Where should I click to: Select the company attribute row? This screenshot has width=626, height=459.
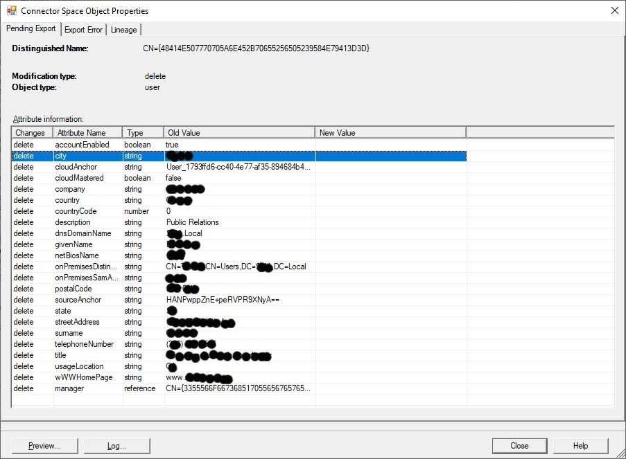239,189
